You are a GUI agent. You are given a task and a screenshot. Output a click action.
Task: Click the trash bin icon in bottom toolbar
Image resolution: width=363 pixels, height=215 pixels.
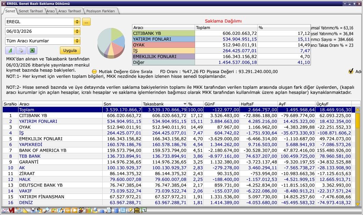(x=137, y=211)
